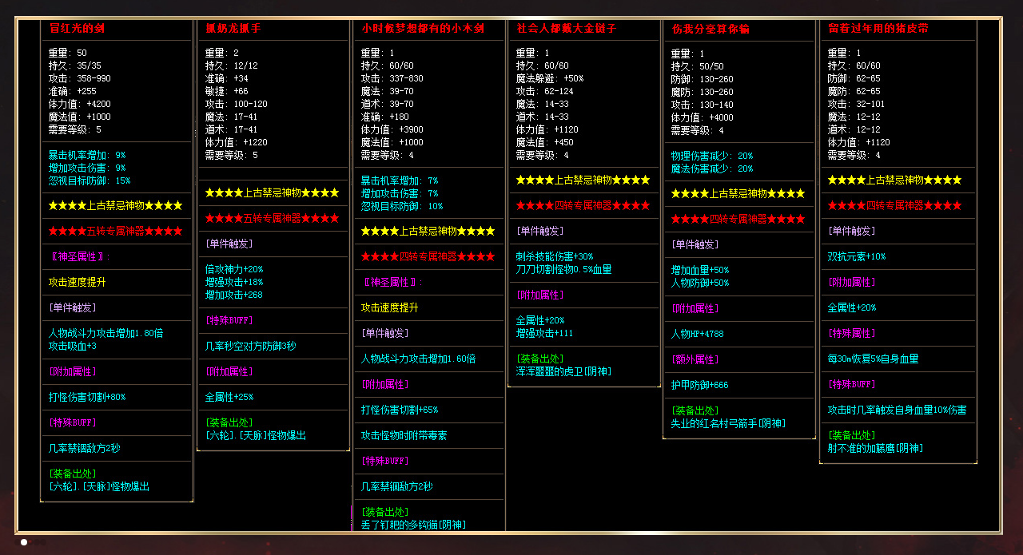
Task: Click the red 五转专属神器 star row in 冒红光的剑
Action: coord(115,232)
